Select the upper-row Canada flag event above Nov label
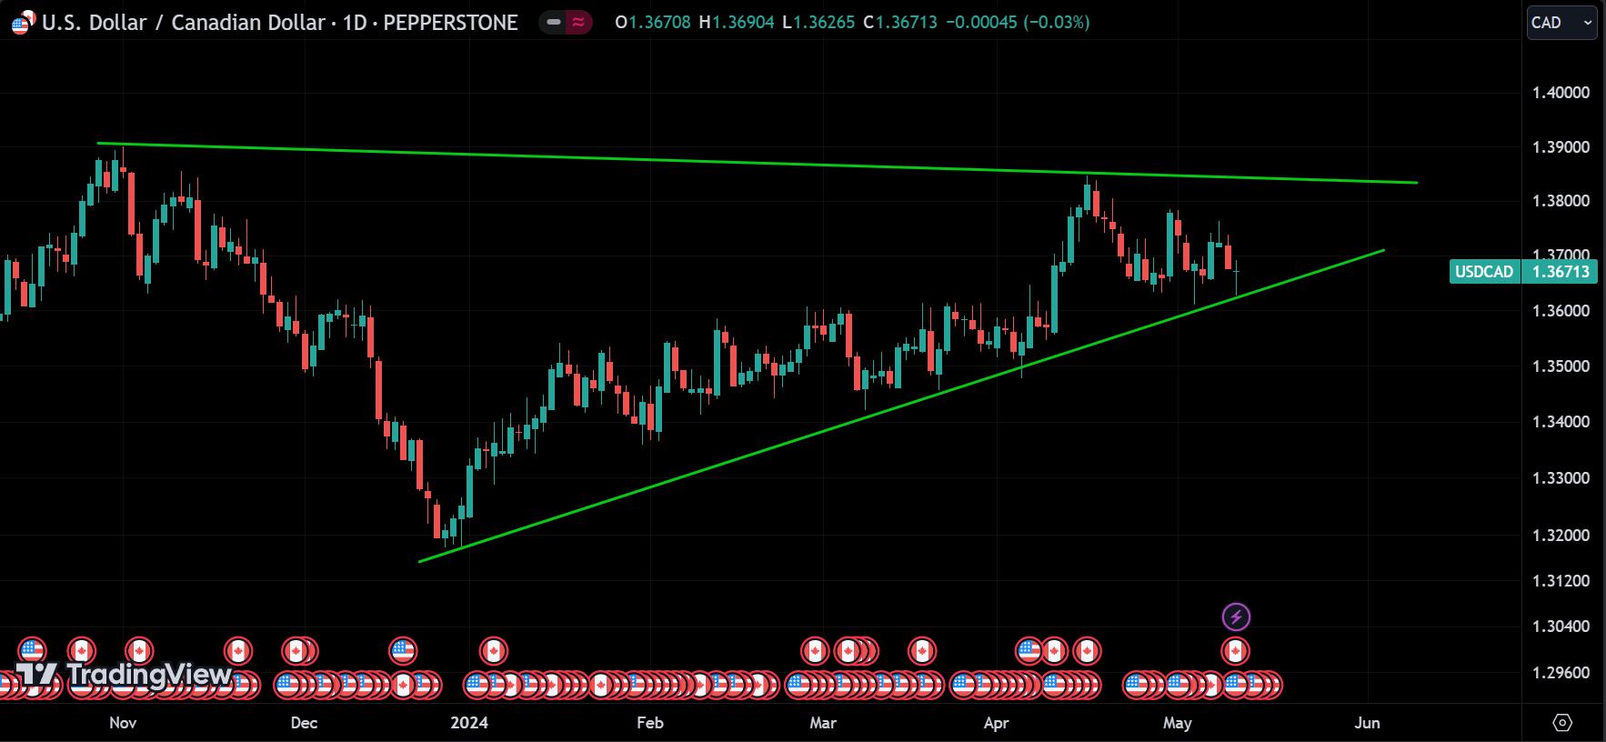 [x=139, y=651]
